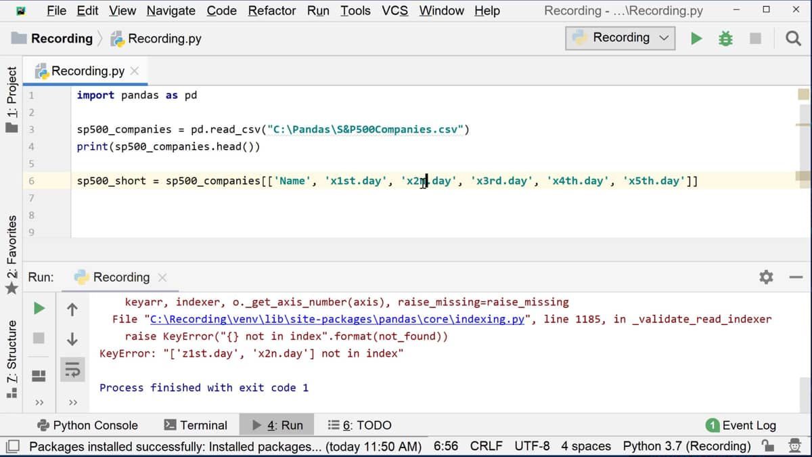The width and height of the screenshot is (812, 457).
Task: Open the Refactor menu
Action: [272, 11]
